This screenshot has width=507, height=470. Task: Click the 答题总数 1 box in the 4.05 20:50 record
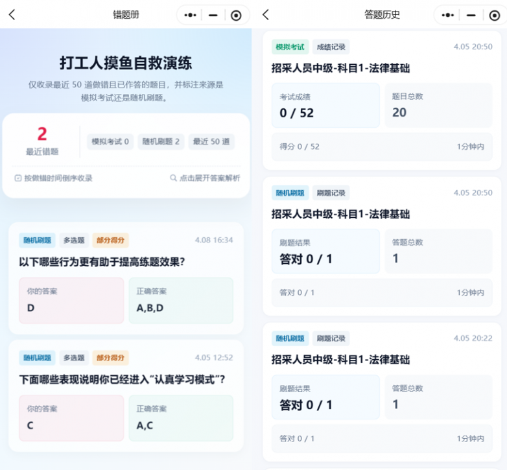[438, 251]
